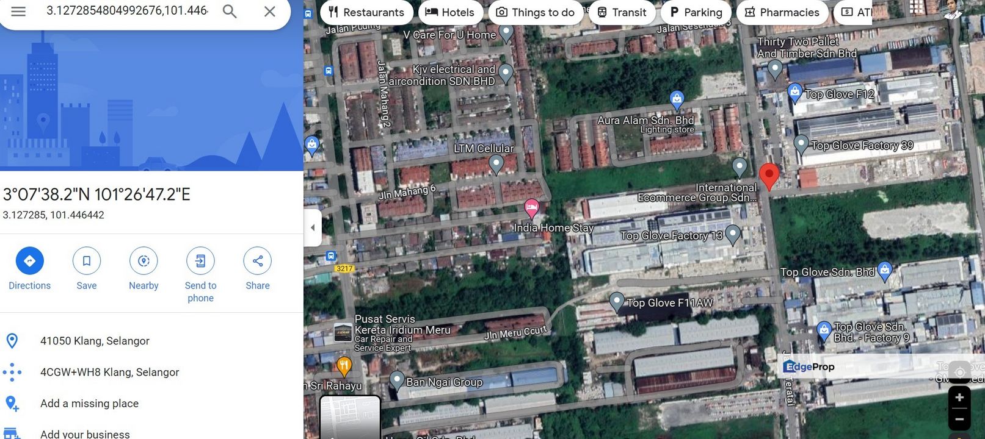Share this location icon

[x=258, y=261]
